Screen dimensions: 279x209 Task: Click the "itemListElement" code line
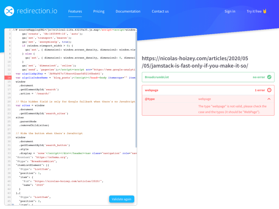pyautogui.click(x=33, y=165)
